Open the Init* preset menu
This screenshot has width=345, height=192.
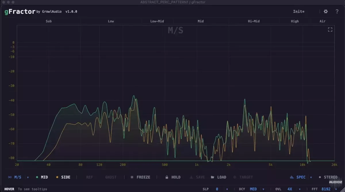pyautogui.click(x=299, y=11)
